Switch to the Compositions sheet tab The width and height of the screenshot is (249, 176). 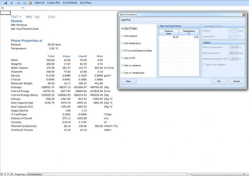[34, 174]
